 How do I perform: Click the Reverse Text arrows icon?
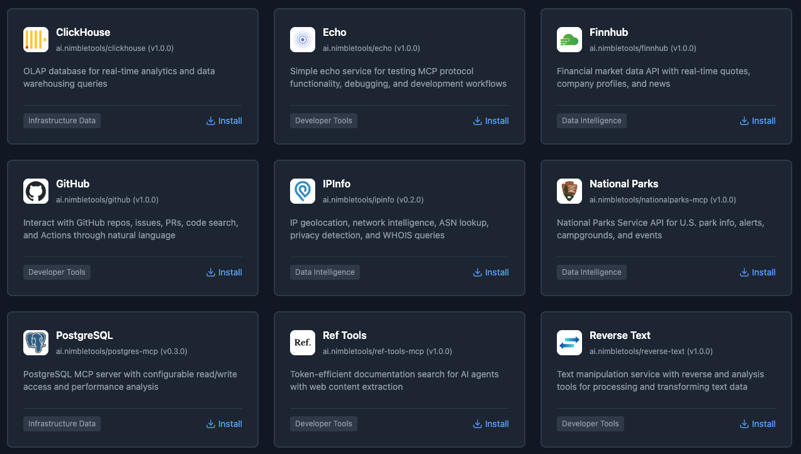click(x=569, y=342)
